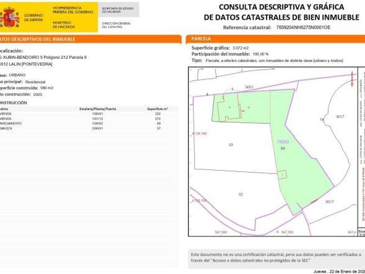Select 'VICEPRESIDENCIA PRIMERA DEL GOBIERNO' header text
The width and height of the screenshot is (365, 274).
pyautogui.click(x=73, y=10)
